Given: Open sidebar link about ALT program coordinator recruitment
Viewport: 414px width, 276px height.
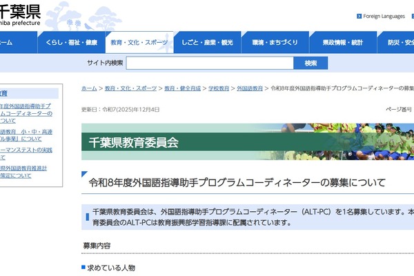Looking at the screenshot, I should (x=26, y=113).
